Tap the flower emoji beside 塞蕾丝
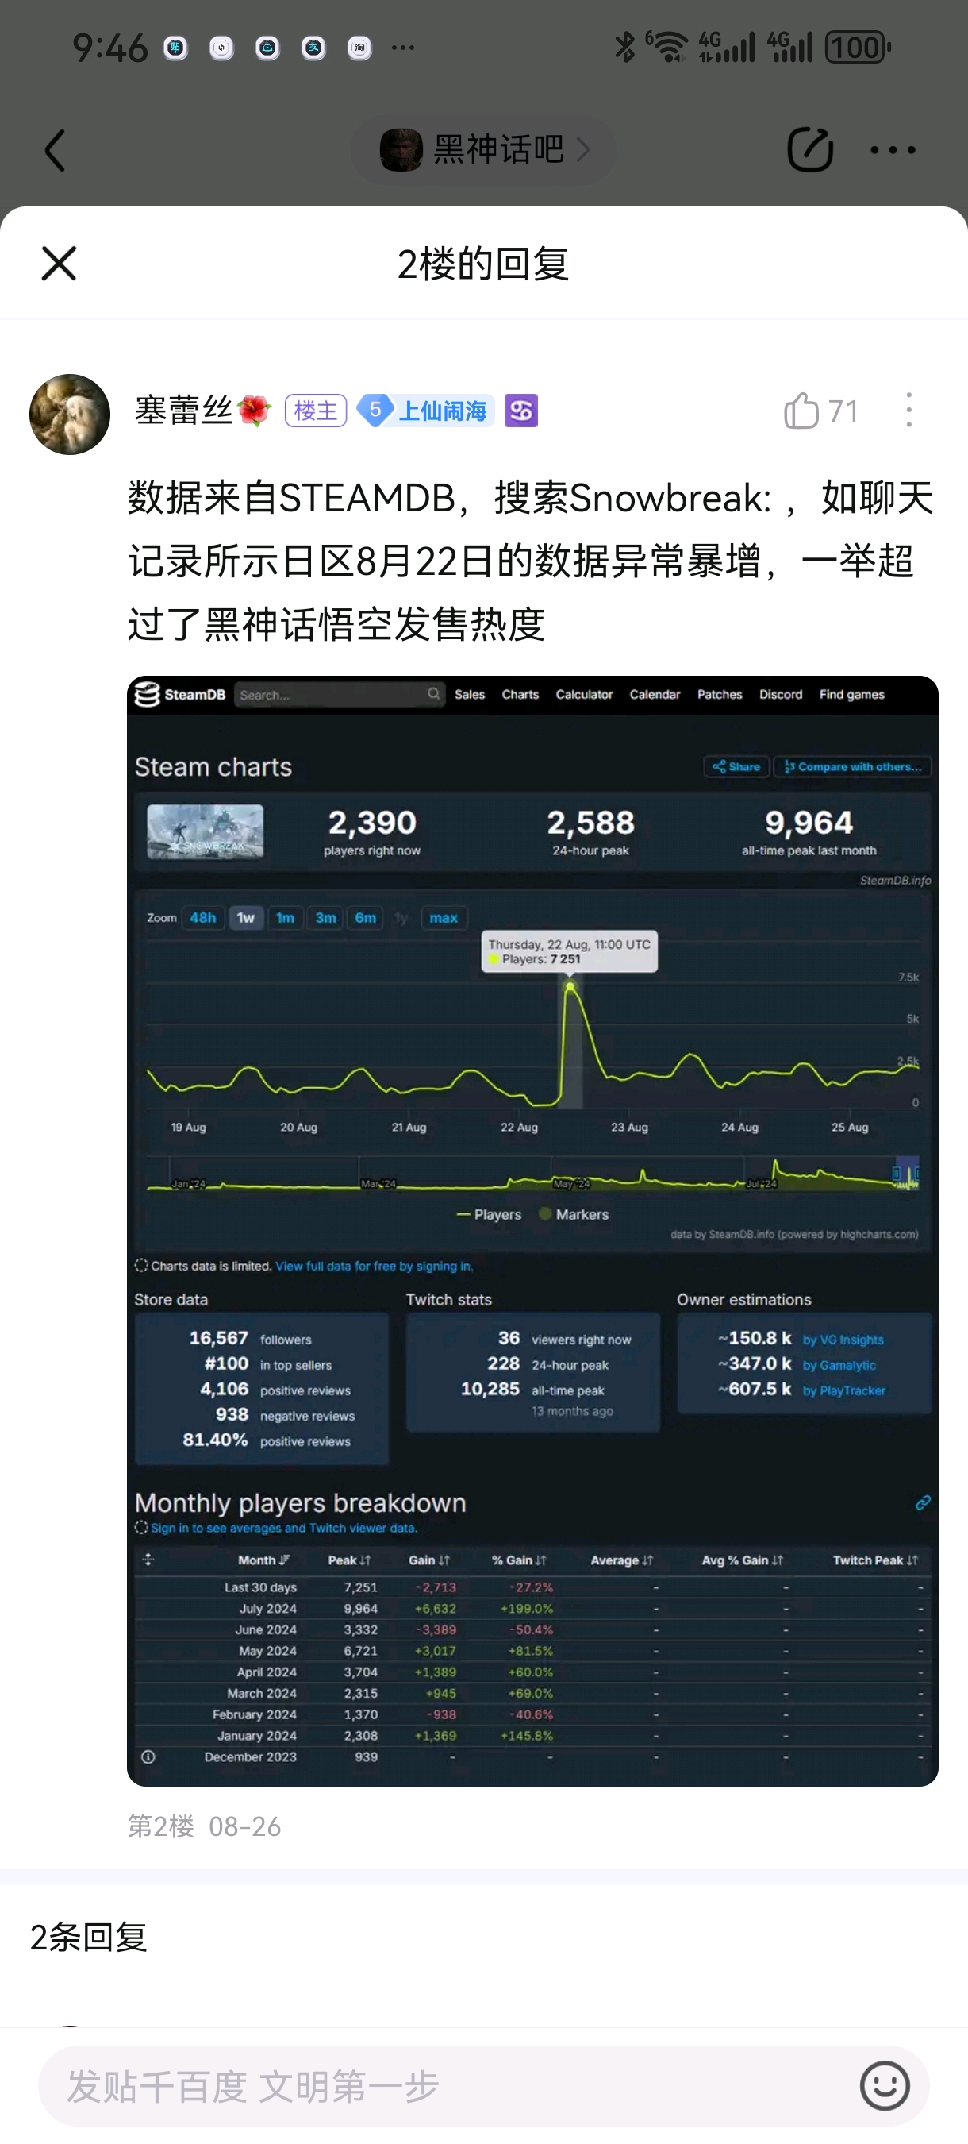 [255, 411]
